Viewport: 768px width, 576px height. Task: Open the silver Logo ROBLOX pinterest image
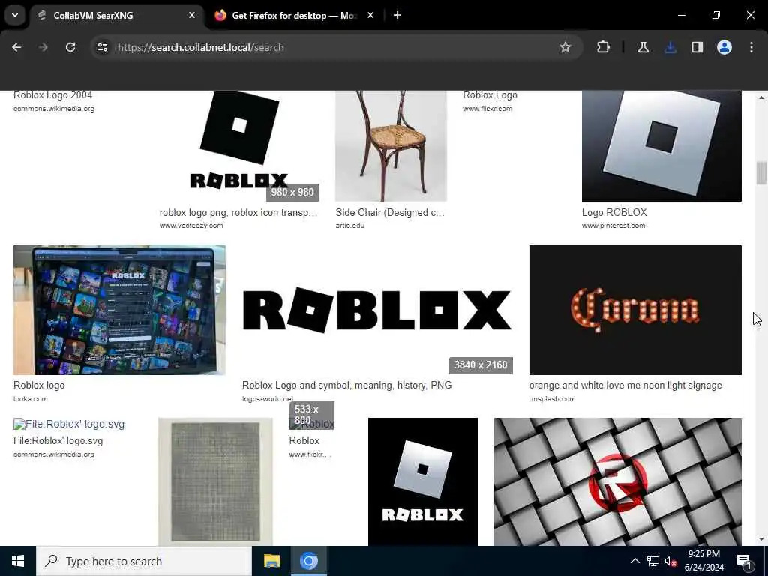(661, 146)
